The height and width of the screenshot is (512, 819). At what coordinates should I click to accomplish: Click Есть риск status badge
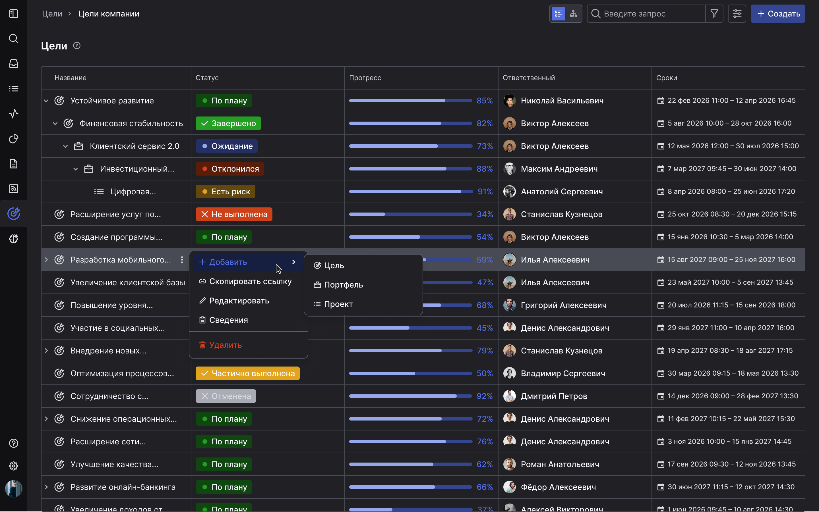[x=225, y=192]
